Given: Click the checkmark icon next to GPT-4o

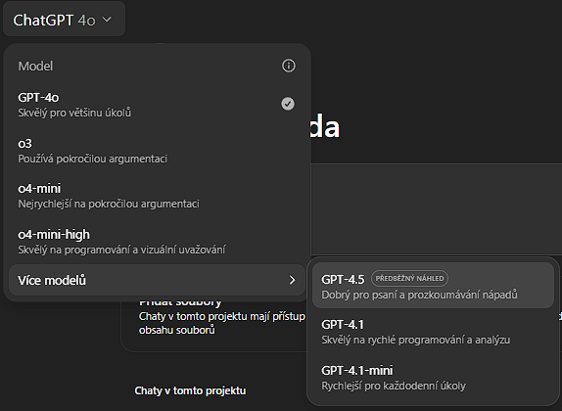Looking at the screenshot, I should [x=288, y=104].
